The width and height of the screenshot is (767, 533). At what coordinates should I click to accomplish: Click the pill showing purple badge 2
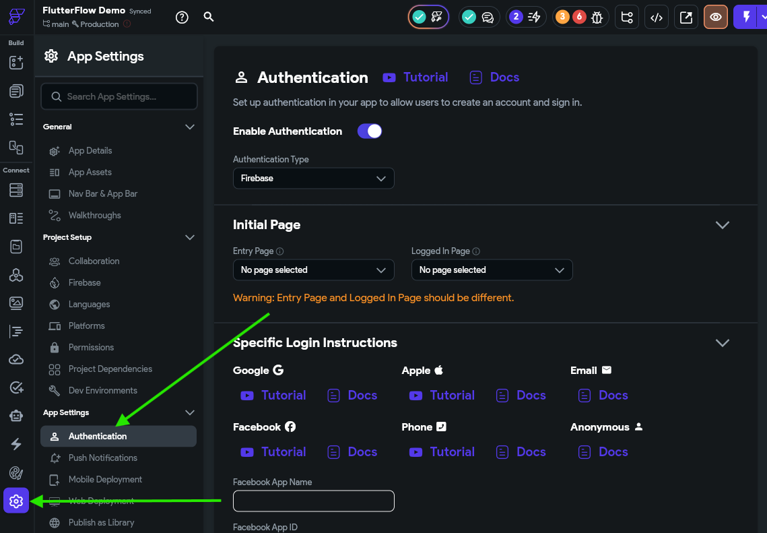coord(526,17)
